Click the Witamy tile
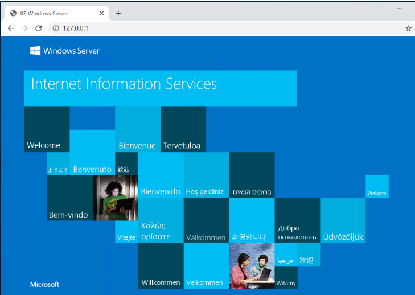This screenshot has height=295, width=415. click(286, 277)
